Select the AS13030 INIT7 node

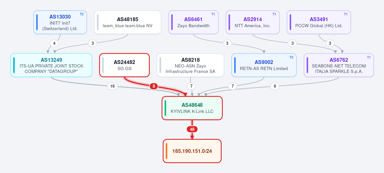click(60, 22)
